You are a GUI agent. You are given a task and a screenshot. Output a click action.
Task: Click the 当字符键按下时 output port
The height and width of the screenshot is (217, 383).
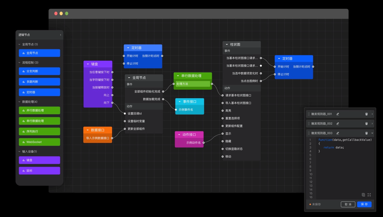click(x=112, y=80)
